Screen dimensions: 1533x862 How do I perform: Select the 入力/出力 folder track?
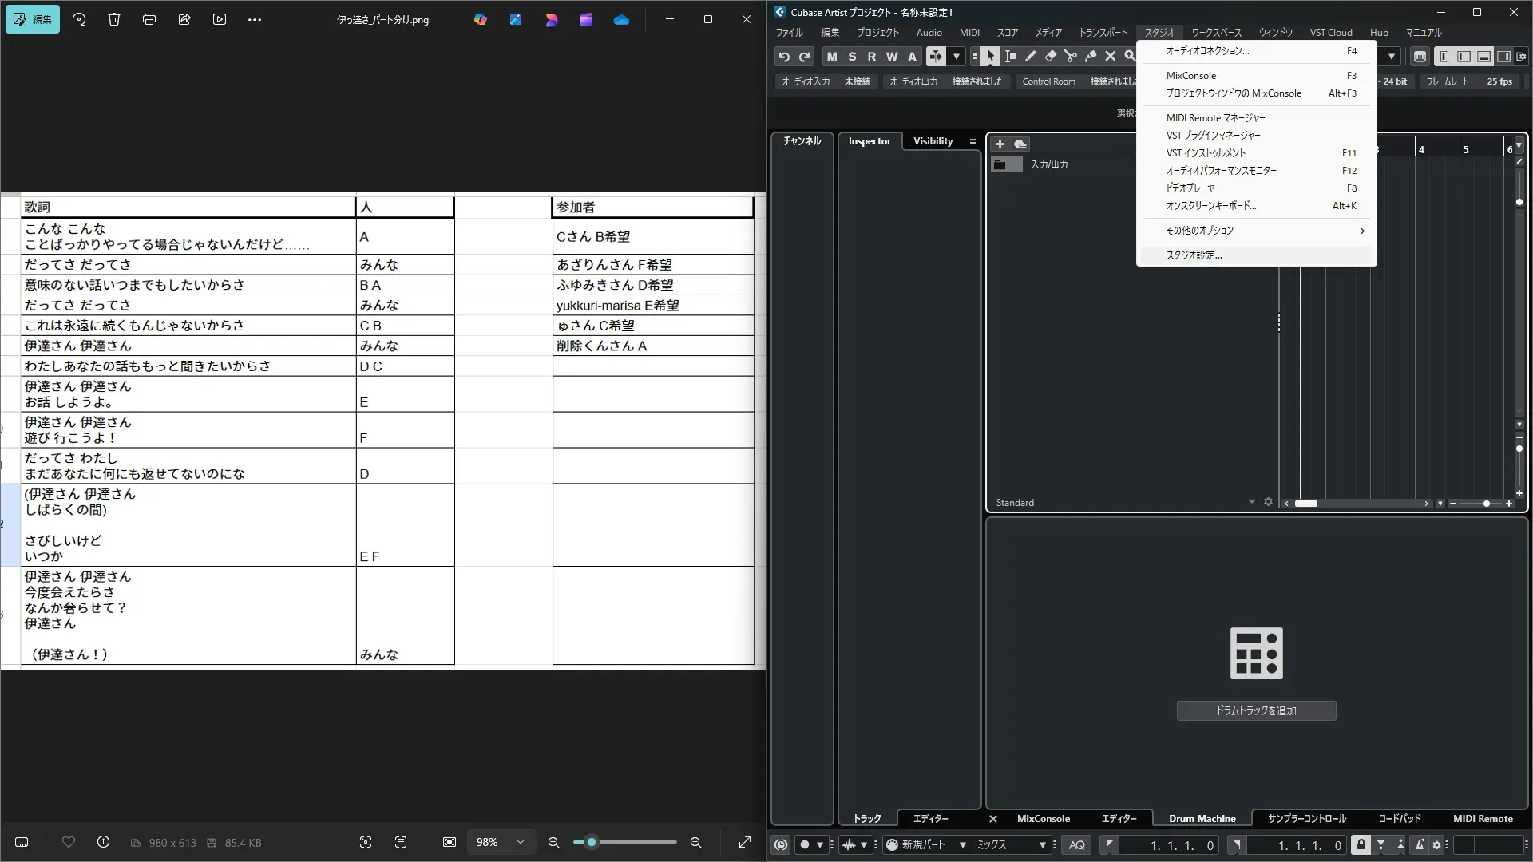1049,164
